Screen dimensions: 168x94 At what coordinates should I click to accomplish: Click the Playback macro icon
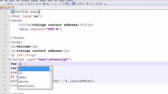(94, 4)
